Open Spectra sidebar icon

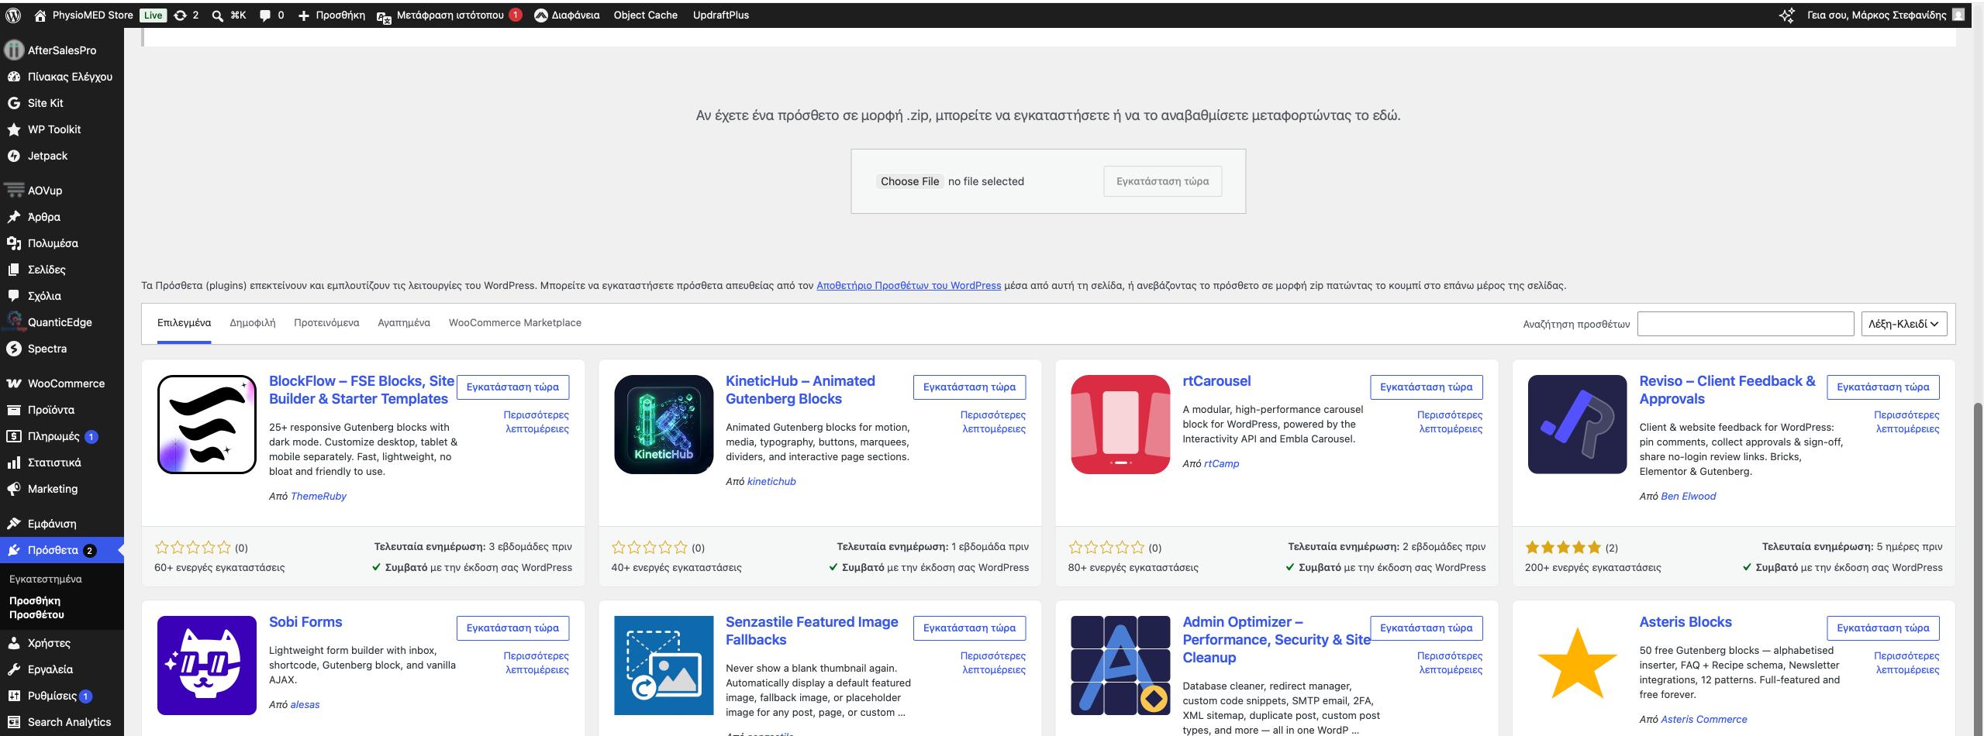pos(13,349)
